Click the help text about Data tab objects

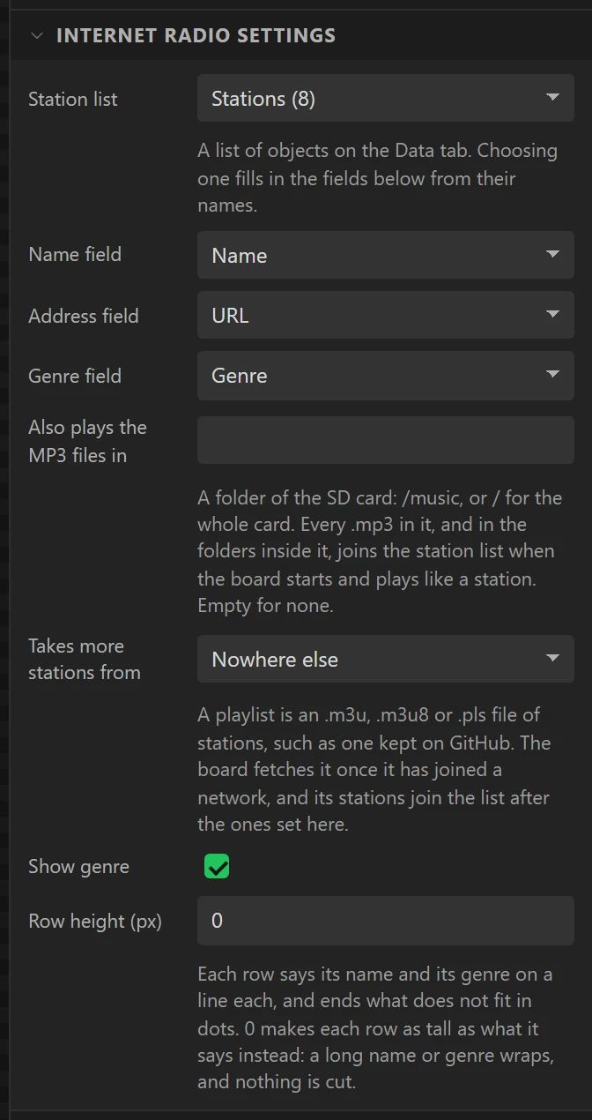pyautogui.click(x=378, y=178)
